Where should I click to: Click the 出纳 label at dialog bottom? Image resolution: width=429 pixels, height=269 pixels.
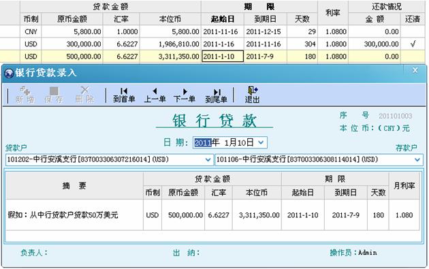[x=187, y=253]
